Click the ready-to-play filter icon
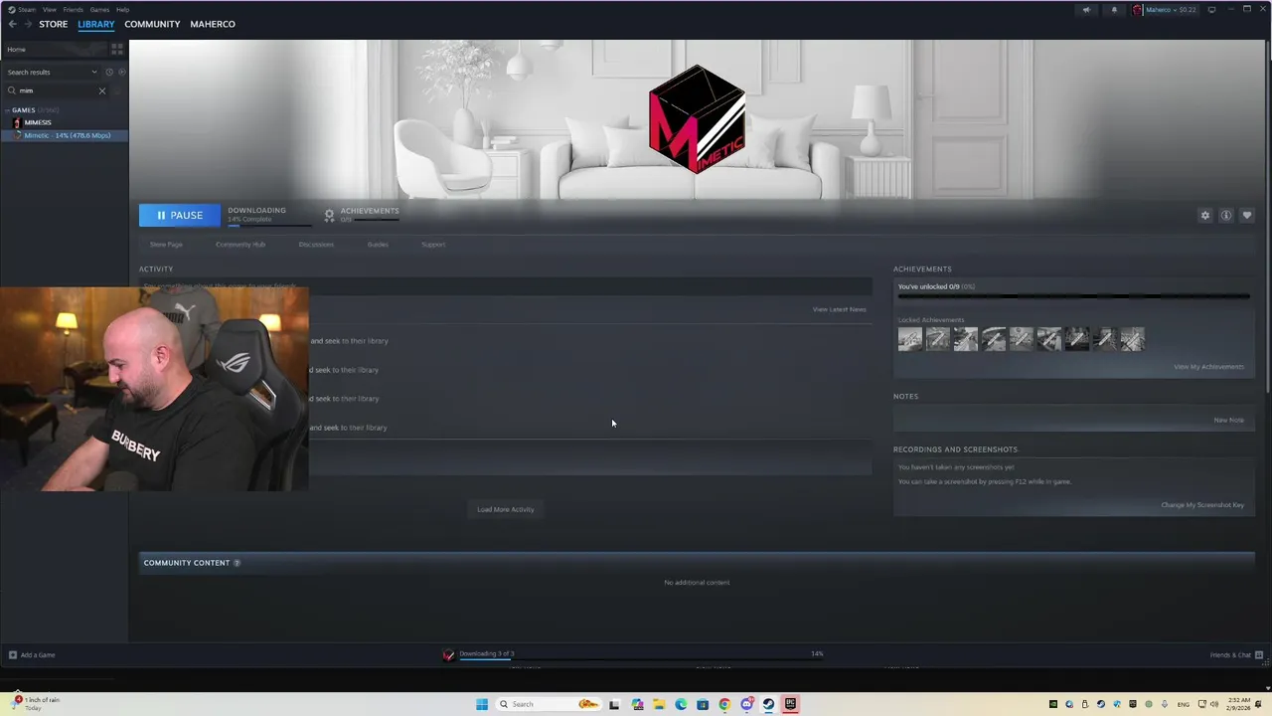The width and height of the screenshot is (1272, 716). [122, 72]
